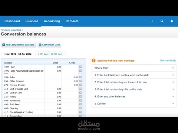Click the Credit column header
Screen dimensions: 178x133
pyautogui.click(x=72, y=63)
